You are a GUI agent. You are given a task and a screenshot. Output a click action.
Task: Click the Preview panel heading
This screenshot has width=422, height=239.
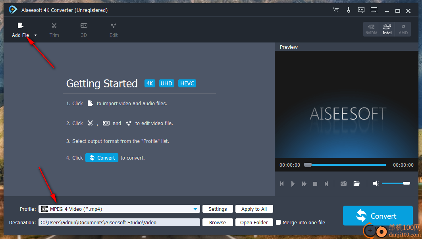coord(289,47)
